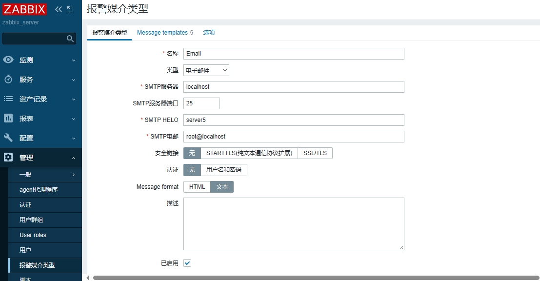The height and width of the screenshot is (281, 540).
Task: Switch to the 选项 tab
Action: [209, 33]
